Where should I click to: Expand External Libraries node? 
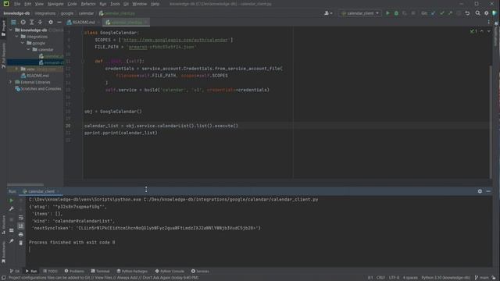pyautogui.click(x=10, y=82)
